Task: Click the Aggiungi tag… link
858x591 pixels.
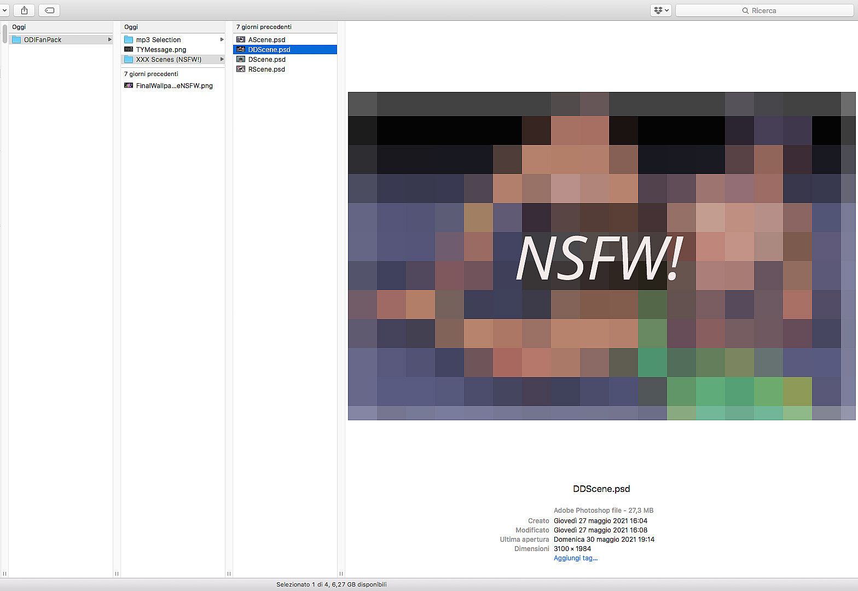Action: point(576,558)
